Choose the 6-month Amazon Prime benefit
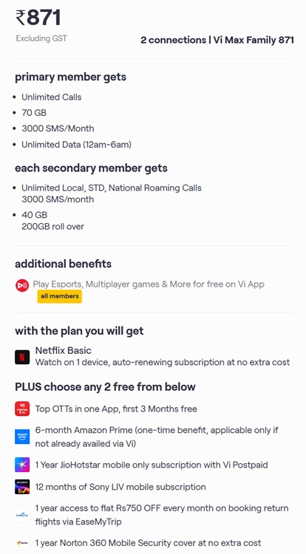The width and height of the screenshot is (306, 554). coord(157,437)
